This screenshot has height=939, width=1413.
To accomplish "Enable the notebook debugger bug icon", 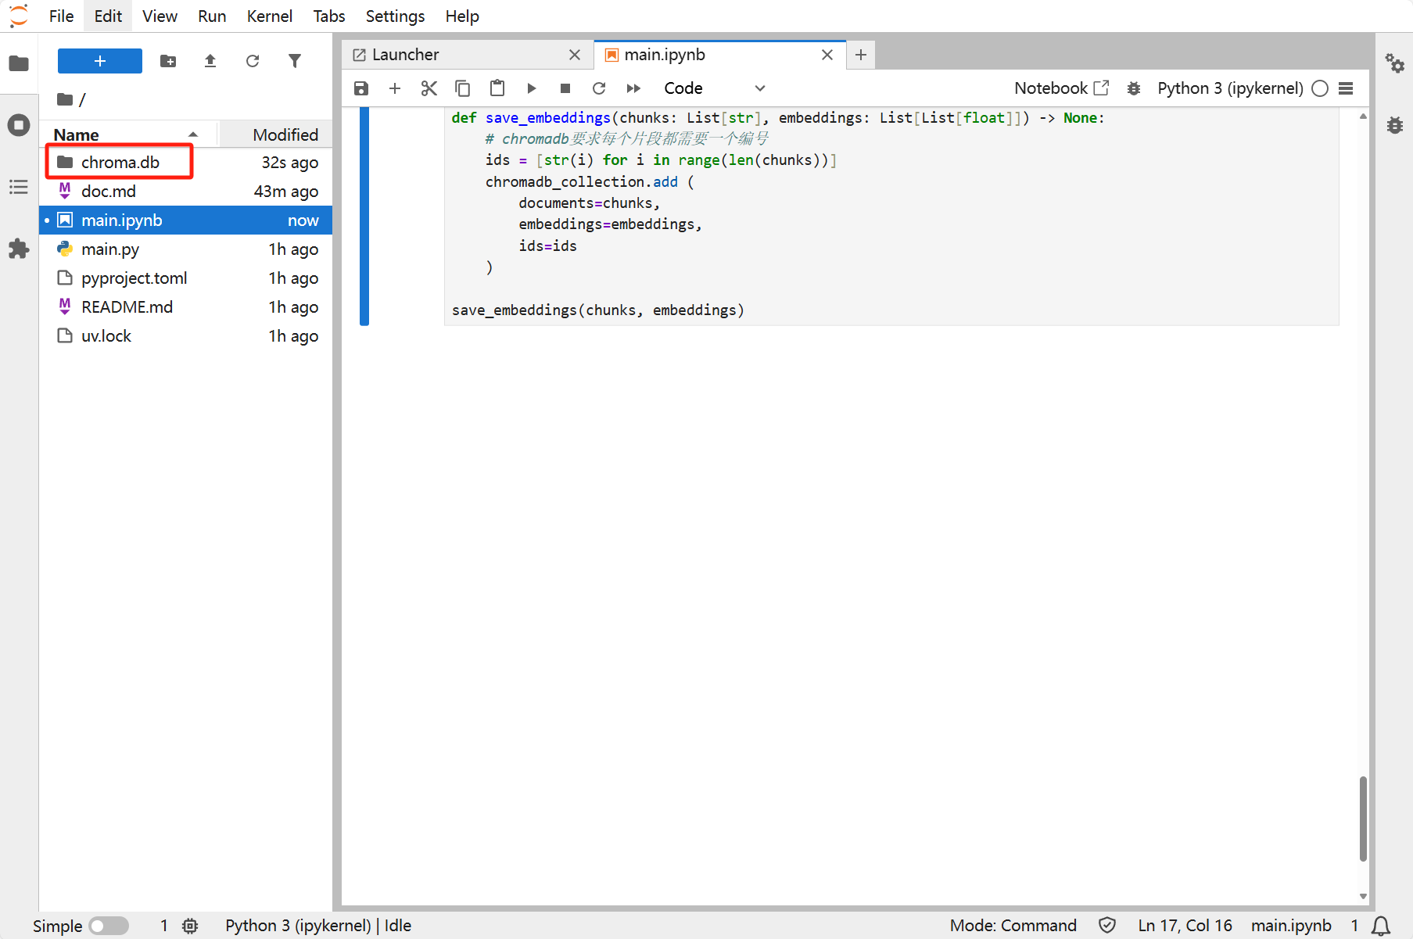I will coord(1133,88).
